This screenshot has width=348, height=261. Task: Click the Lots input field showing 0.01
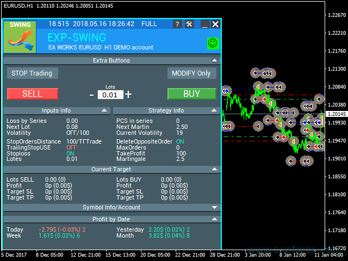(x=110, y=95)
